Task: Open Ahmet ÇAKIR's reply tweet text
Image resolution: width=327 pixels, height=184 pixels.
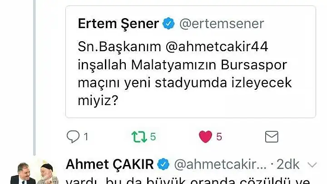Action: click(x=188, y=181)
